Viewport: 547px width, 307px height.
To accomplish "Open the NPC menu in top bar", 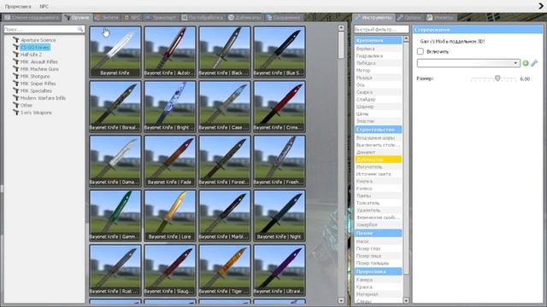I will [44, 6].
